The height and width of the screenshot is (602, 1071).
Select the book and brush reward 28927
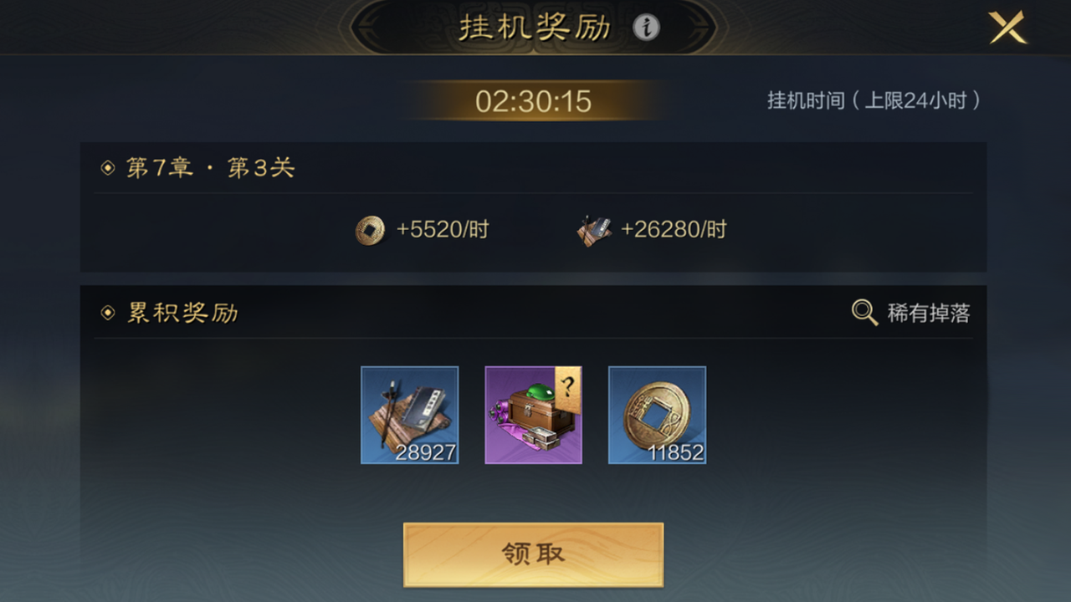tap(410, 415)
